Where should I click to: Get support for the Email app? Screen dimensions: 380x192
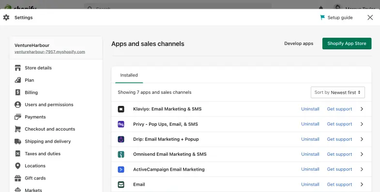[339, 184]
